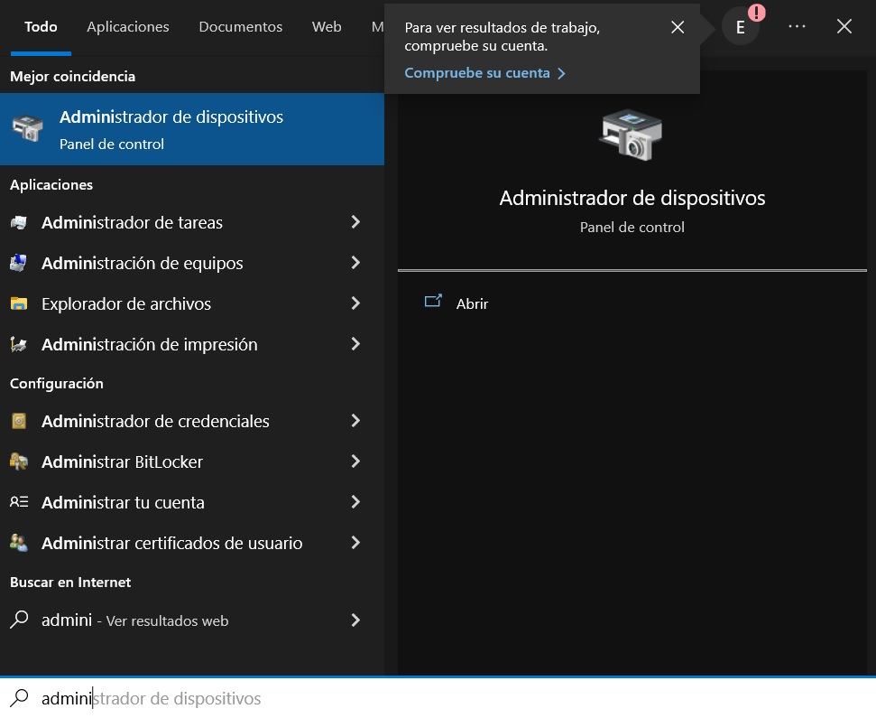
Task: Click the Administrar BitLocker icon
Action: coord(19,462)
